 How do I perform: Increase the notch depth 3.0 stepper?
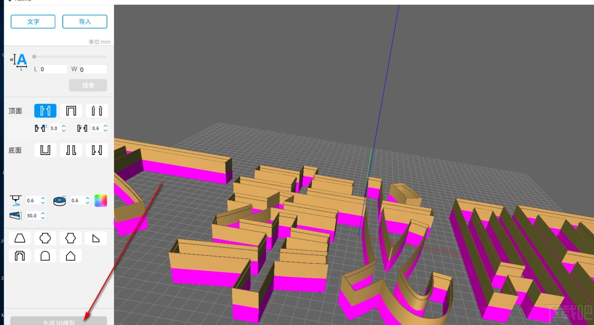[63, 126]
